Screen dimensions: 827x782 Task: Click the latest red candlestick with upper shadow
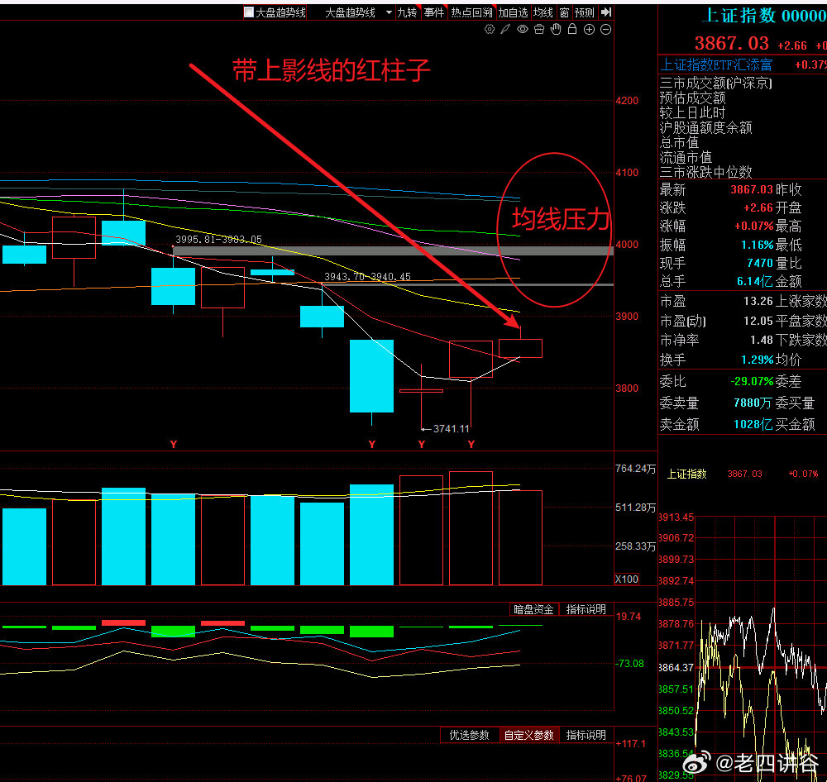520,348
